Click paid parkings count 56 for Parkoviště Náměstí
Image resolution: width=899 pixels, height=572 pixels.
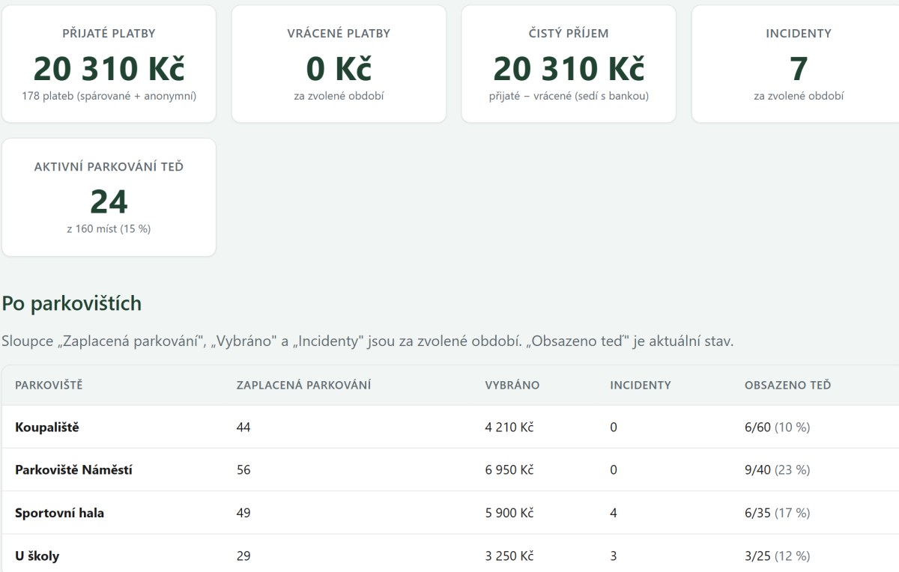pyautogui.click(x=243, y=470)
